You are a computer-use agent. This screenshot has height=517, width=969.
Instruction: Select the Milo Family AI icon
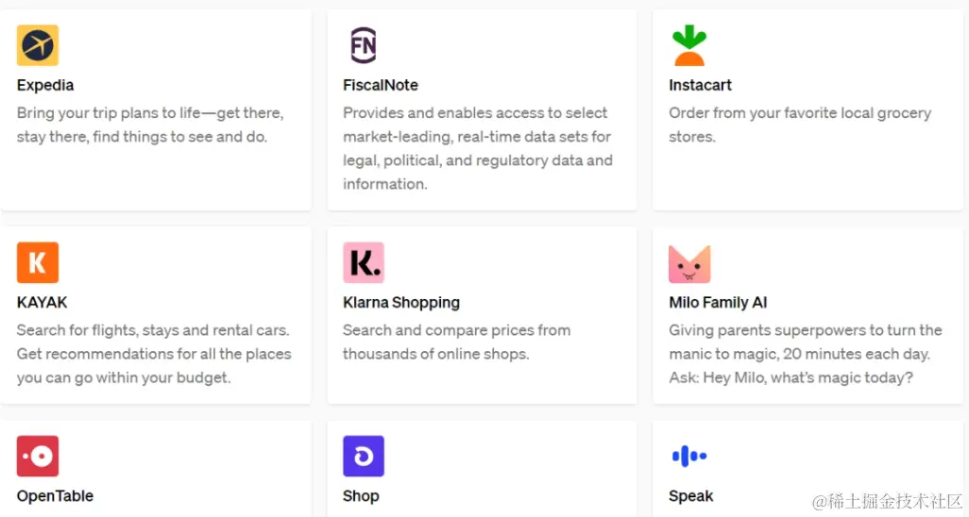pyautogui.click(x=689, y=264)
